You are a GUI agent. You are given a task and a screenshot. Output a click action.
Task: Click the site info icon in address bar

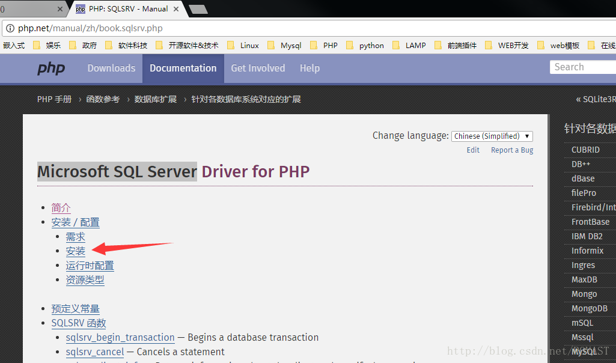click(10, 28)
